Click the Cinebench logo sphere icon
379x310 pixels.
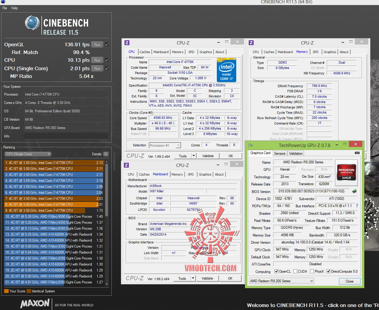[33, 23]
